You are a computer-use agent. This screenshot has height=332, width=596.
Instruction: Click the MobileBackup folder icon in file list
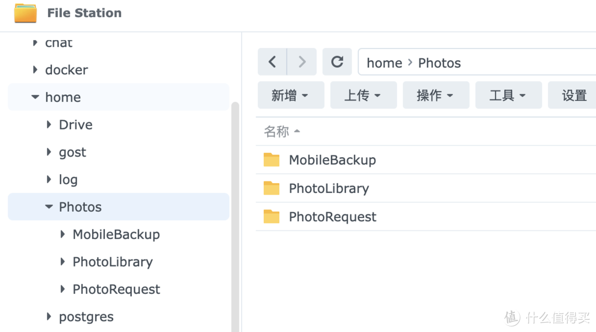tap(272, 160)
